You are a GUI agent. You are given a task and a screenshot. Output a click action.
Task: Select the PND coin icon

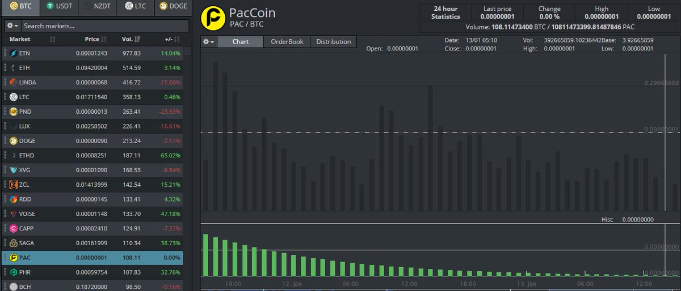click(x=14, y=112)
